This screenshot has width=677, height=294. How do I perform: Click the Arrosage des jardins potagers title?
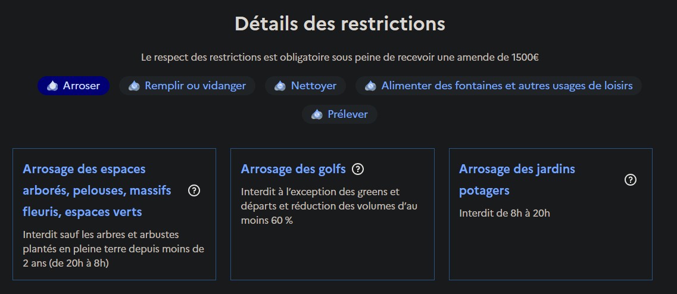point(517,180)
